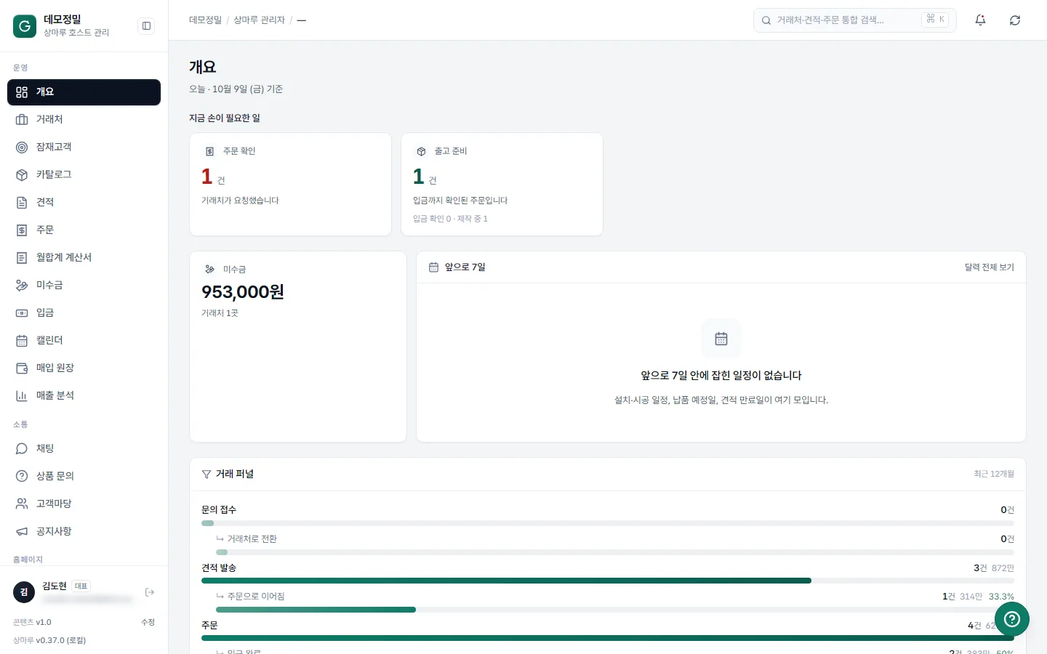Open the 개요 menu item
The height and width of the screenshot is (654, 1047).
84,92
